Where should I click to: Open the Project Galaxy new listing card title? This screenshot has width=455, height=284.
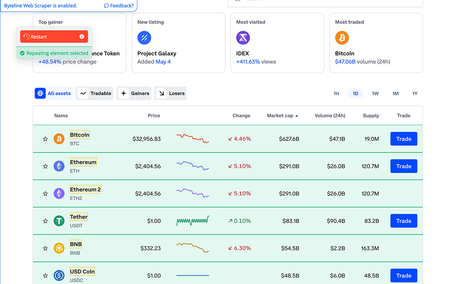(x=157, y=54)
